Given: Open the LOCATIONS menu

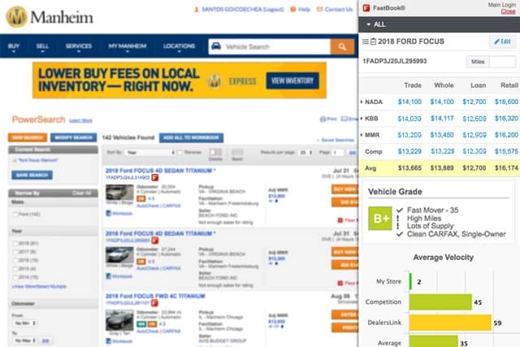Looking at the screenshot, I should (179, 46).
